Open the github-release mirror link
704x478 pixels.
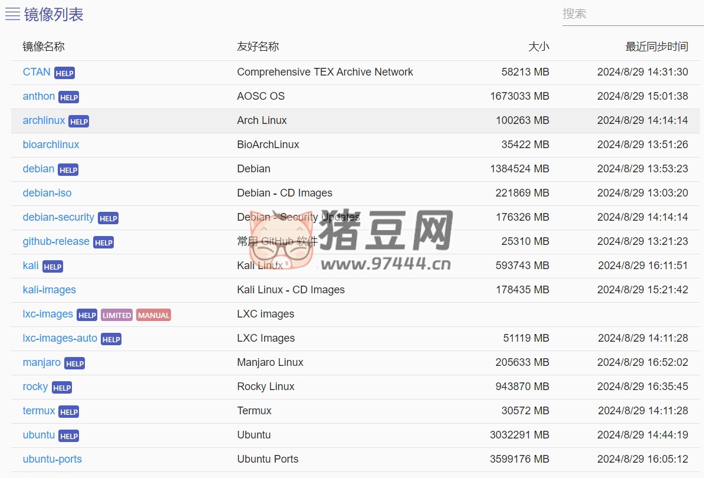[56, 242]
